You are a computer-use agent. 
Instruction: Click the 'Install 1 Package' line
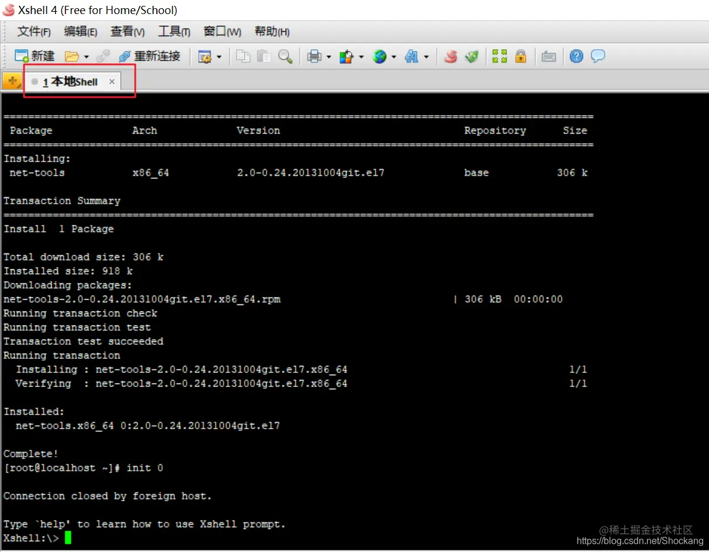coord(59,229)
